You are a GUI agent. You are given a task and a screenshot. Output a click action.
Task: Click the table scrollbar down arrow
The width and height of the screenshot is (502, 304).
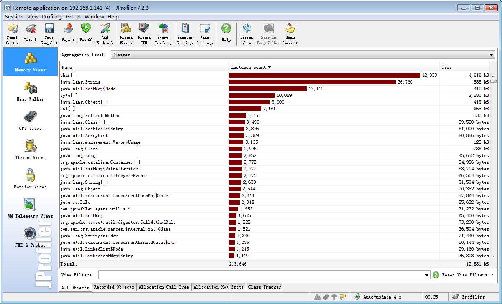click(x=494, y=256)
